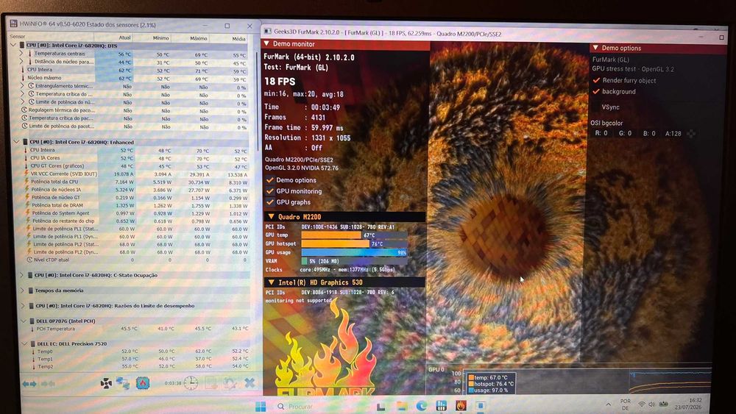The height and width of the screenshot is (414, 736).
Task: Click the Potência total da CPU row
Action: (136, 182)
